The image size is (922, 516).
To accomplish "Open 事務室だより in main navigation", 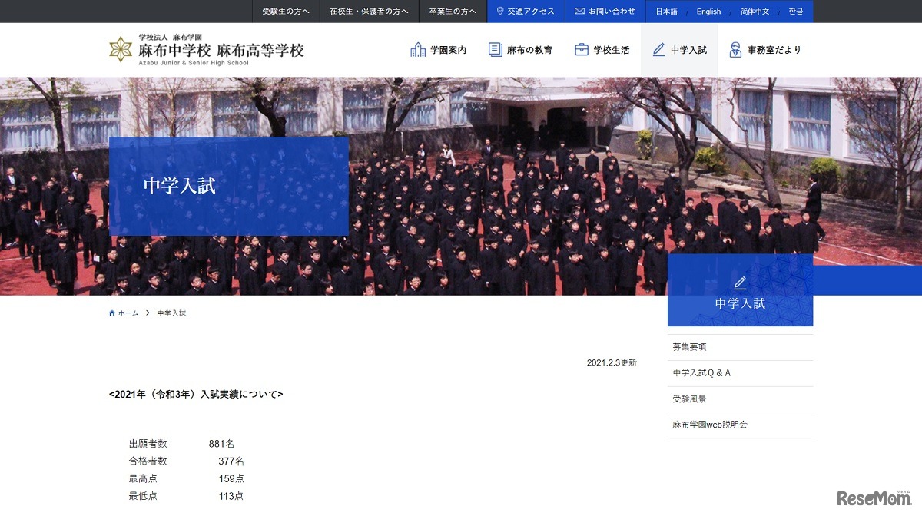I will click(764, 50).
